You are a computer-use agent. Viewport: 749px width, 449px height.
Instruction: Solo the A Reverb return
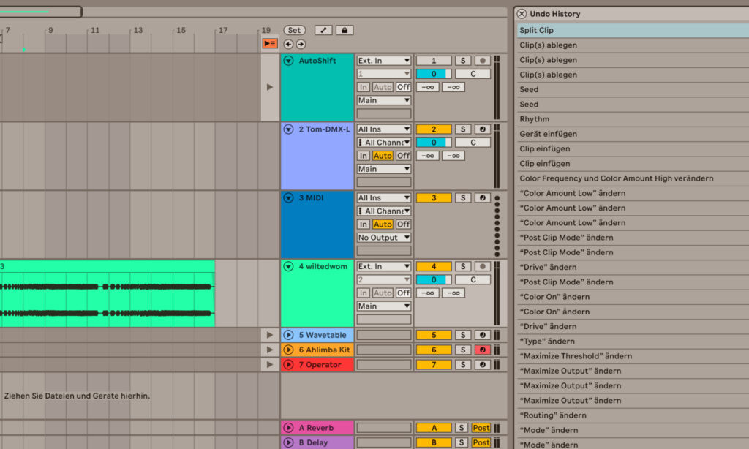(462, 428)
